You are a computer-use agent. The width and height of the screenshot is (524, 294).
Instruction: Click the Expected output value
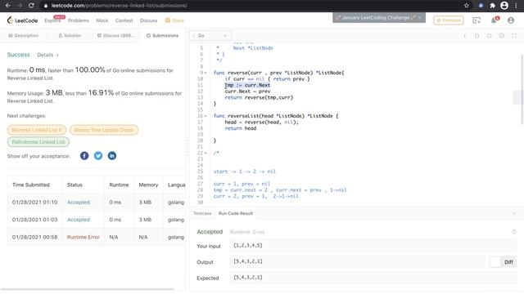click(373, 278)
